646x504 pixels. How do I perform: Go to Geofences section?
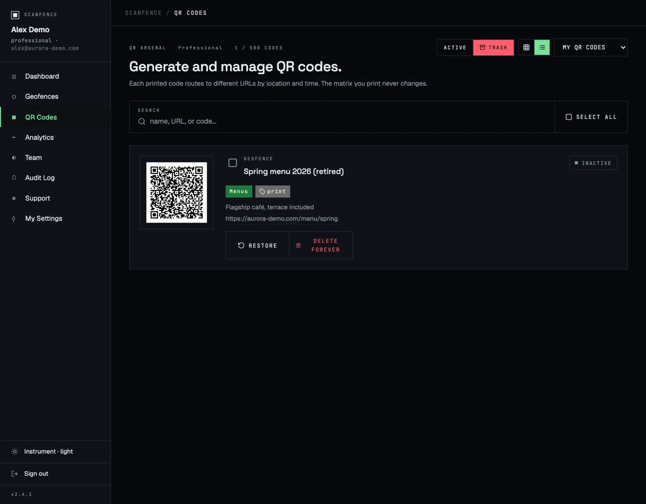point(55,96)
